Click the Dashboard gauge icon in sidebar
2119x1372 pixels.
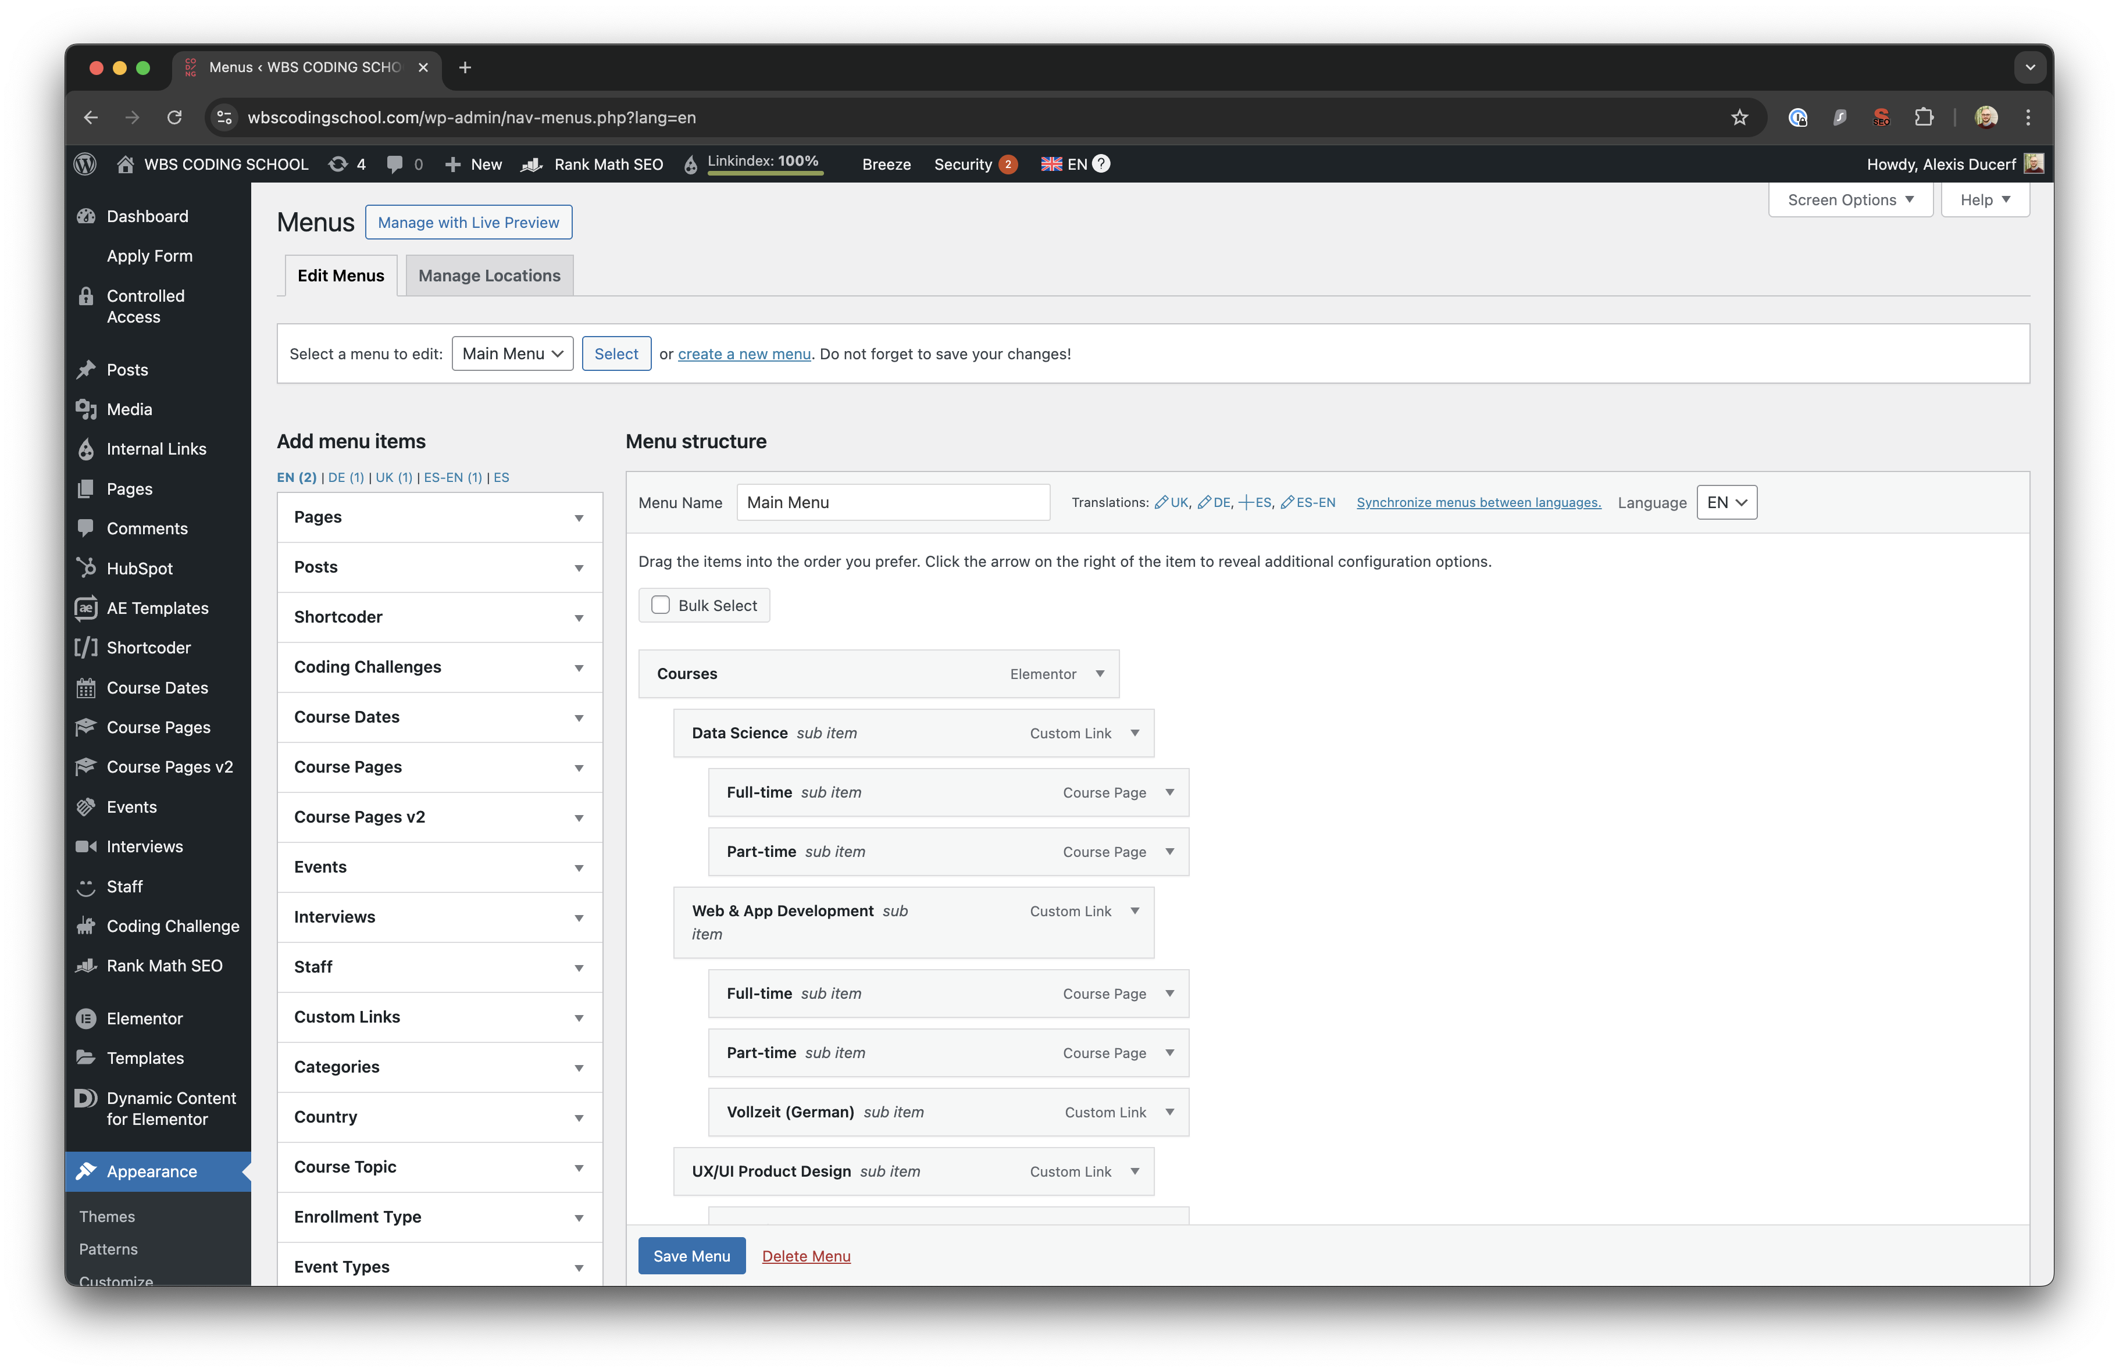[x=87, y=216]
